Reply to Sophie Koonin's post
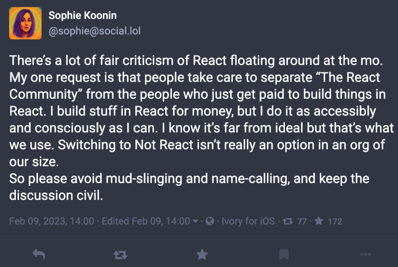This screenshot has width=398, height=267. click(39, 254)
